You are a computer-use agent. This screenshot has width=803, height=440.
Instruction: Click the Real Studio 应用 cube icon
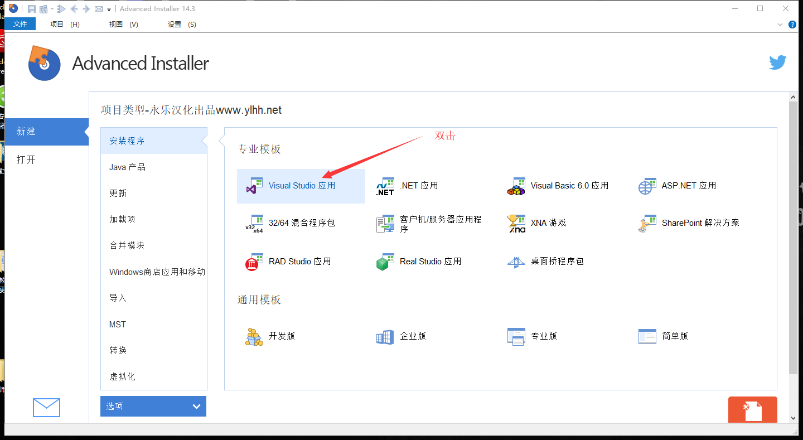coord(385,262)
